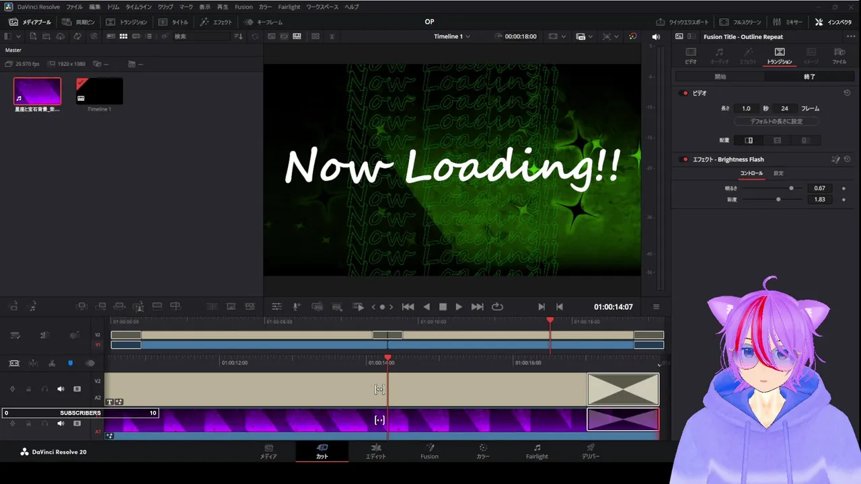The width and height of the screenshot is (861, 484).
Task: Select third 配置 alignment option
Action: click(804, 140)
